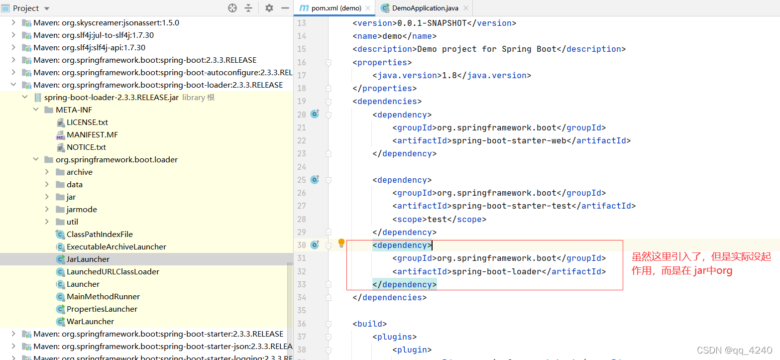Click gutter dependency icon on line 25
Image resolution: width=780 pixels, height=360 pixels.
click(x=315, y=179)
